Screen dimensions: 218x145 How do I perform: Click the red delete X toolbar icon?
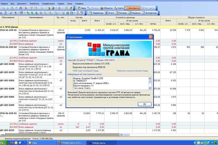click(26, 8)
